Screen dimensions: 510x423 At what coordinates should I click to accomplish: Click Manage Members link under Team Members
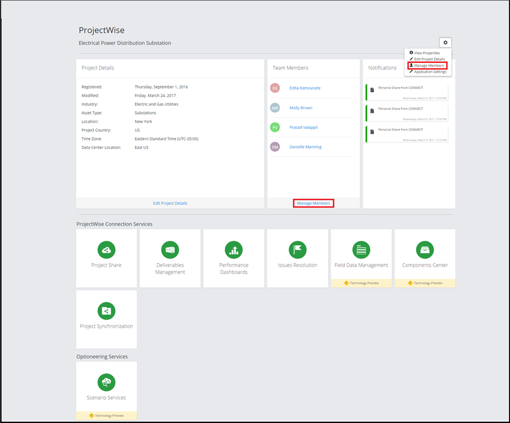tap(314, 203)
